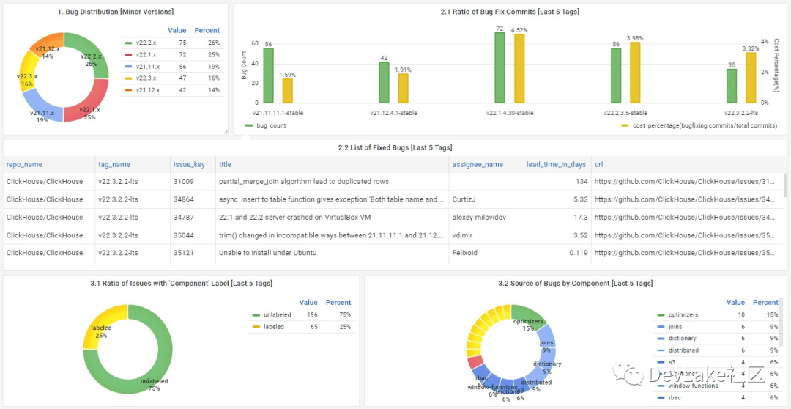Screen dimensions: 791x409
Task: Click the Bug Distribution panel corner resize handle
Action: 226,132
